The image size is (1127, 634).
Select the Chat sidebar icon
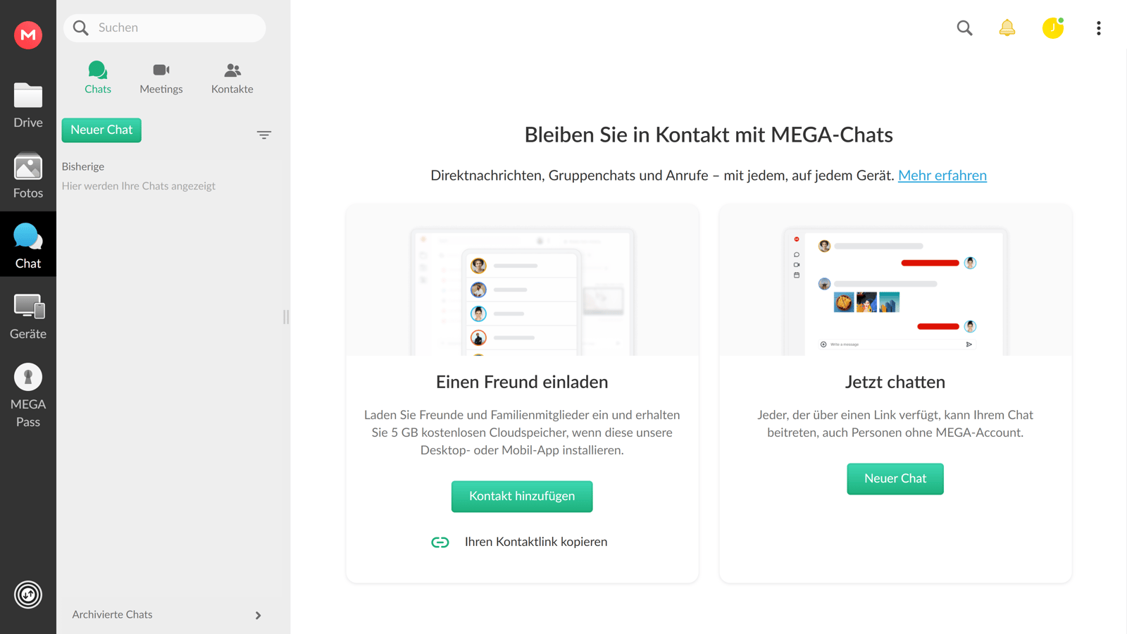point(27,244)
